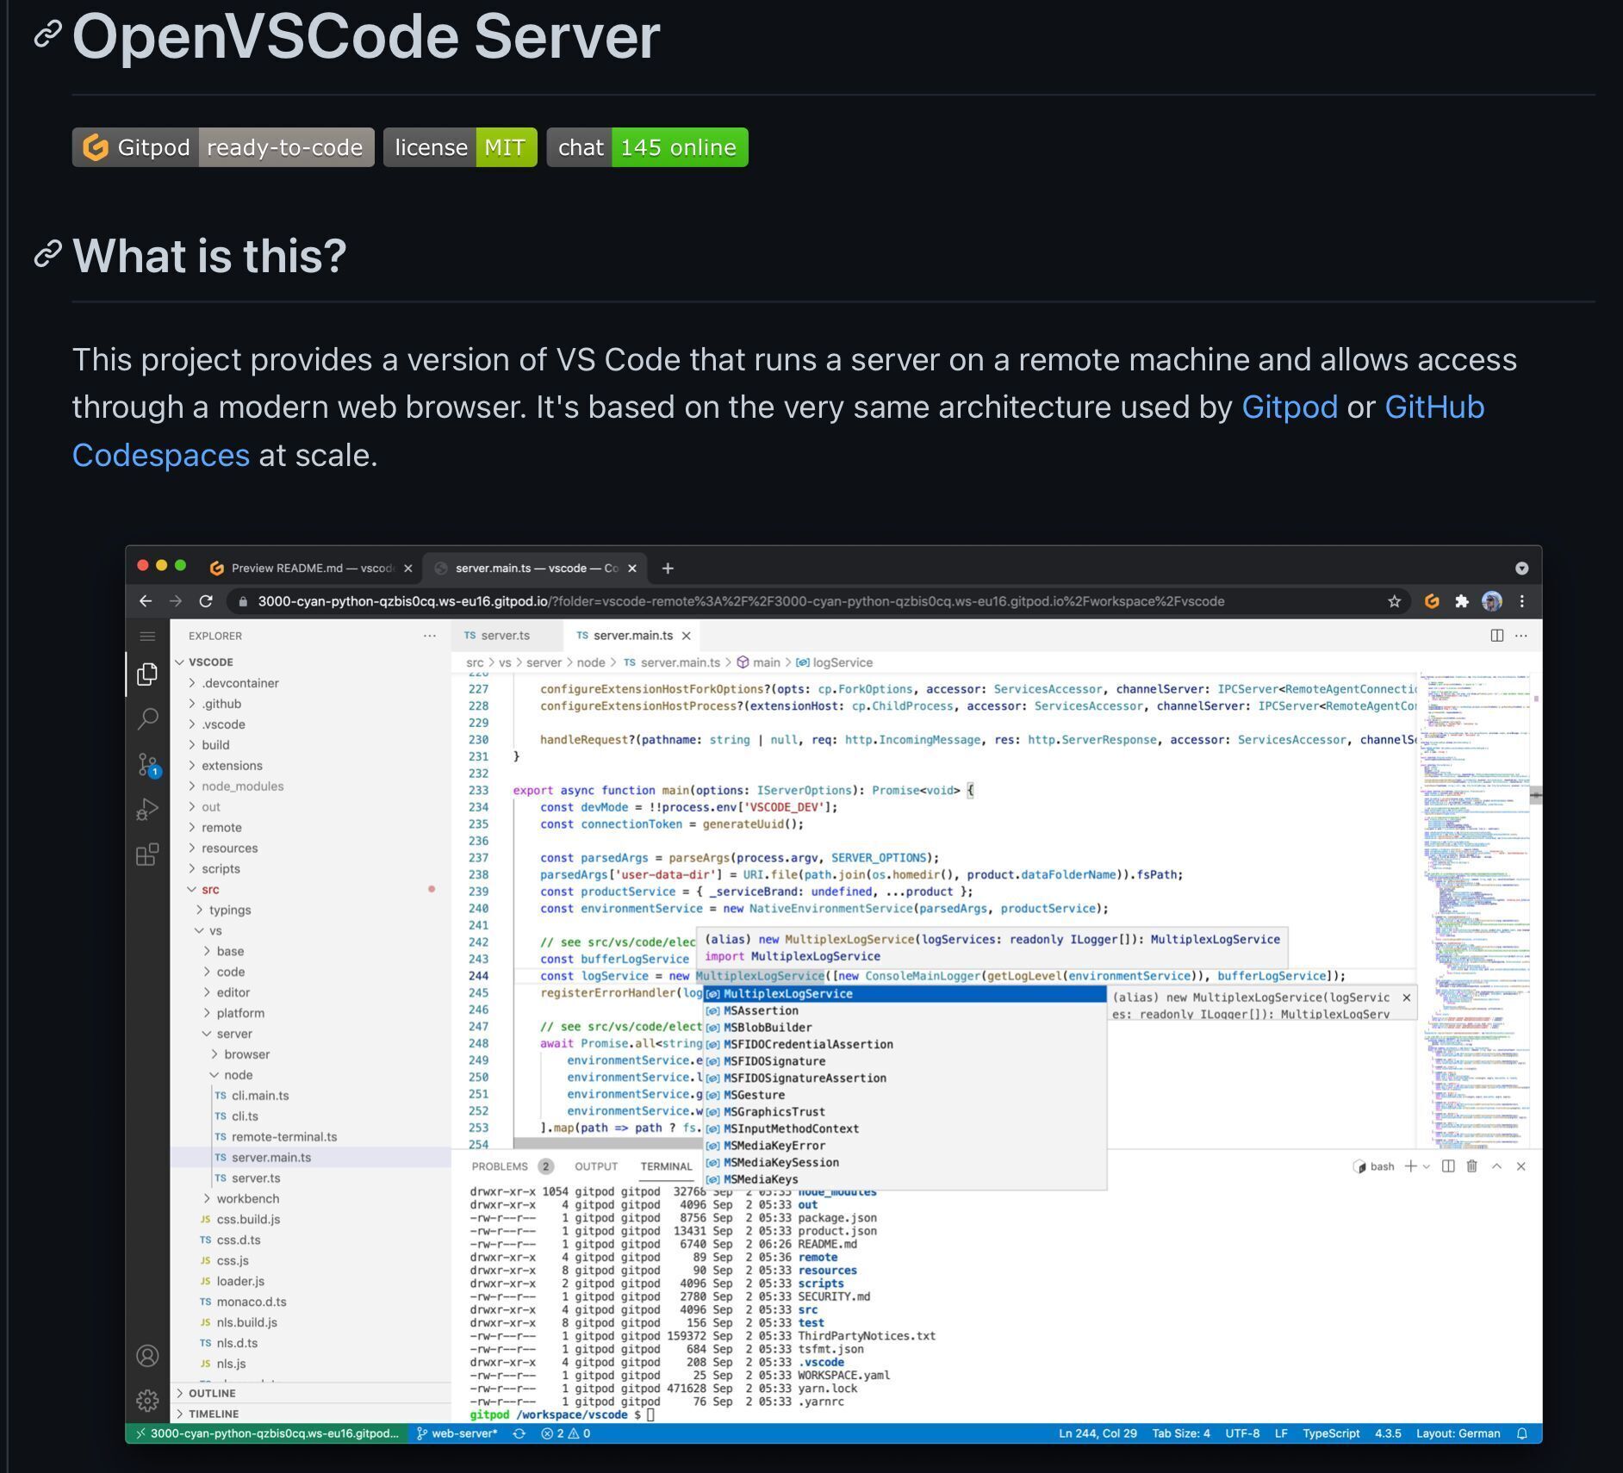Click the code minimap
1623x1473 pixels.
(1474, 910)
